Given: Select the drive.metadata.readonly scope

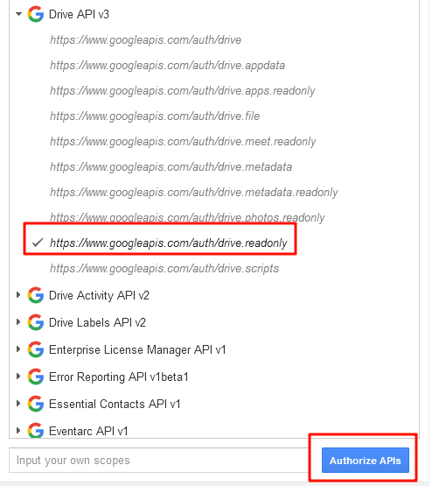Looking at the screenshot, I should click(x=194, y=193).
